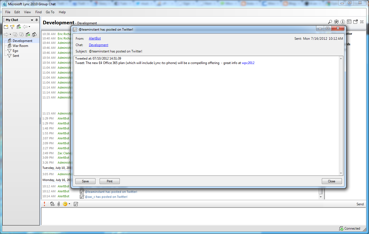The height and width of the screenshot is (234, 369).
Task: Select the War Room chat room
Action: point(20,46)
